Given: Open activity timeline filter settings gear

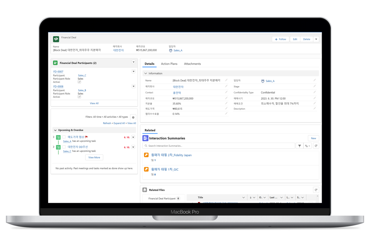Looking at the screenshot, I should pyautogui.click(x=133, y=117).
